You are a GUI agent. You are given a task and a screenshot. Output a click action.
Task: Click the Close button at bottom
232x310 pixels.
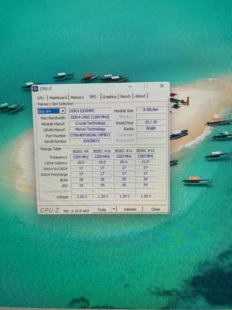pyautogui.click(x=155, y=209)
